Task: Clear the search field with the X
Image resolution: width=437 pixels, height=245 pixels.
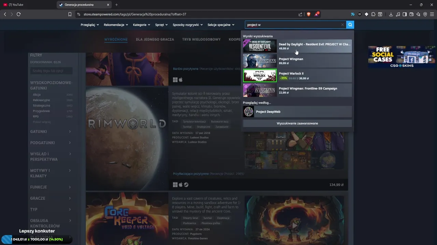Action: (x=342, y=25)
